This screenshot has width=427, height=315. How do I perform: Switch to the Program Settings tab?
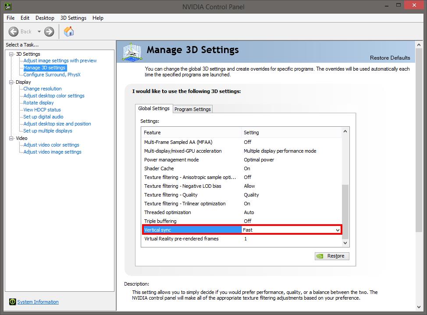192,109
